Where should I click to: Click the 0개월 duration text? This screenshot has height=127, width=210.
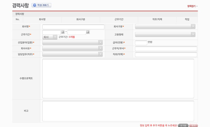[x=72, y=37]
